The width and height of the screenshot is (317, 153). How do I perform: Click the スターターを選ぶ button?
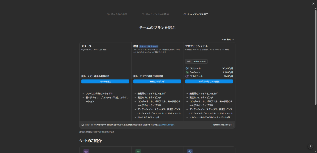(x=105, y=82)
